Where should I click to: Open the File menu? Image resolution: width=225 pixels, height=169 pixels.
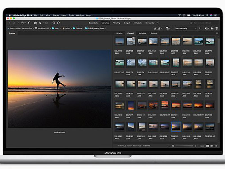click(36, 15)
